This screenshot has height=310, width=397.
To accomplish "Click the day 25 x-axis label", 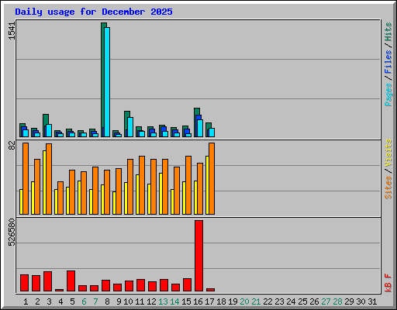I will point(302,301).
